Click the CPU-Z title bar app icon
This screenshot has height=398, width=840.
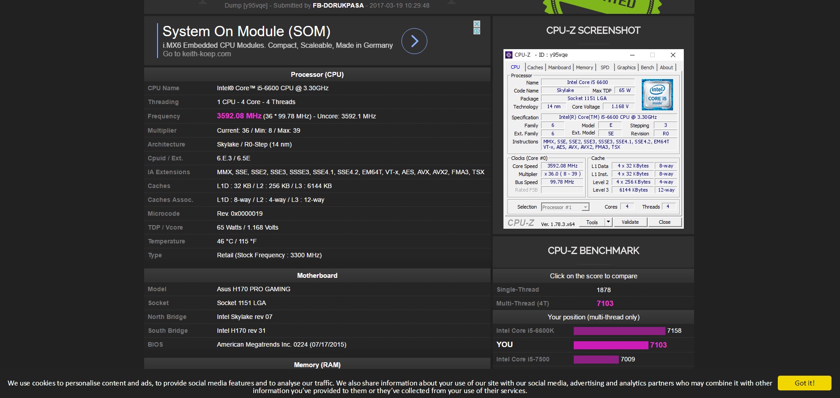[509, 55]
